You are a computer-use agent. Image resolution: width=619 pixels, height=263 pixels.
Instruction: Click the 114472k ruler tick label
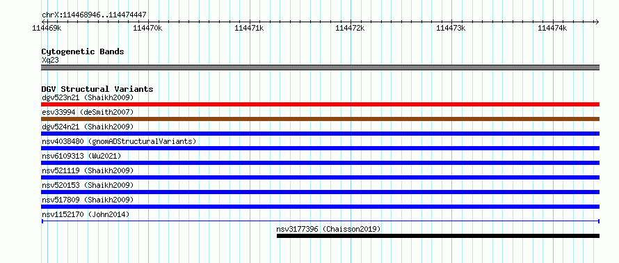[350, 28]
